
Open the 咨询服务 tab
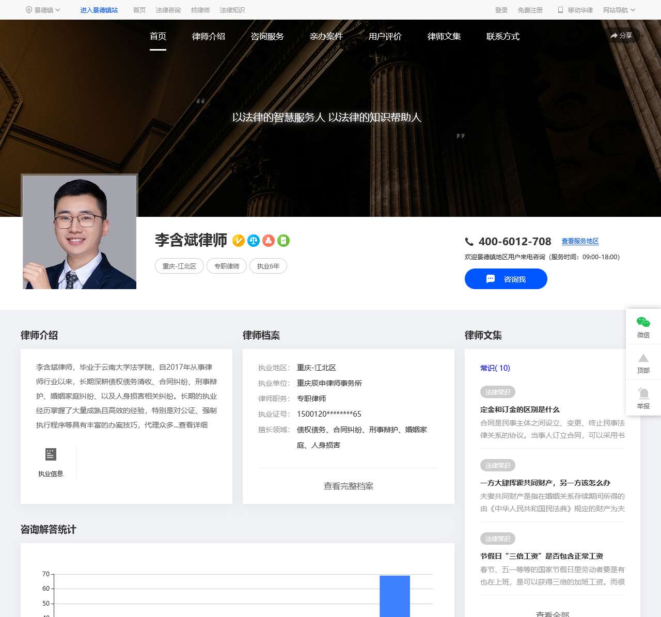[267, 36]
